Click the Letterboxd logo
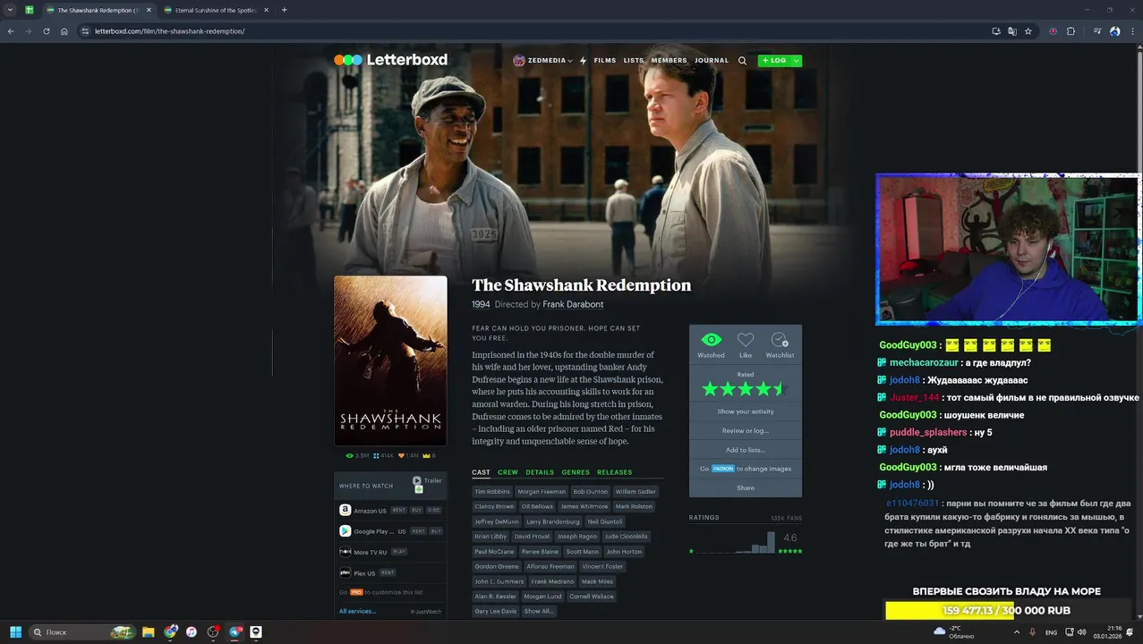Screen dimensions: 1143x644 [390, 60]
